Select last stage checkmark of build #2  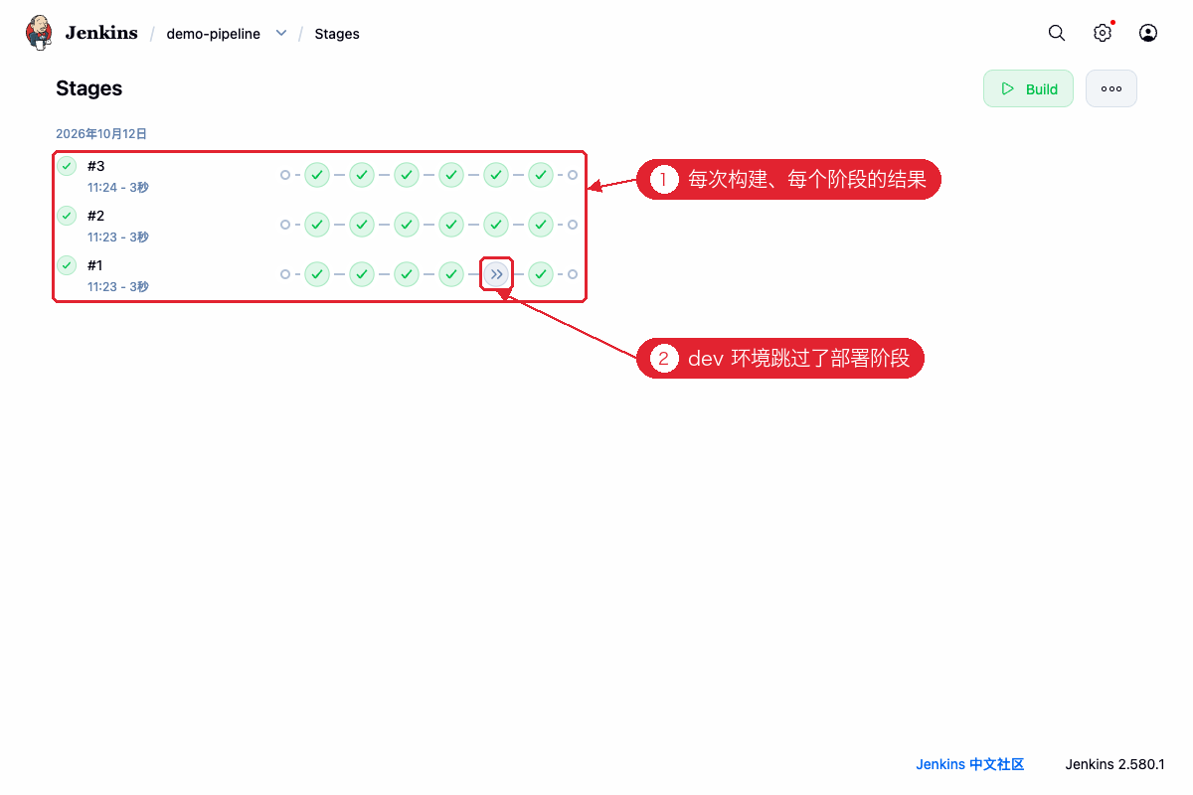[541, 225]
